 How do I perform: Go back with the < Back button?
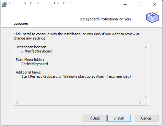click(x=95, y=118)
